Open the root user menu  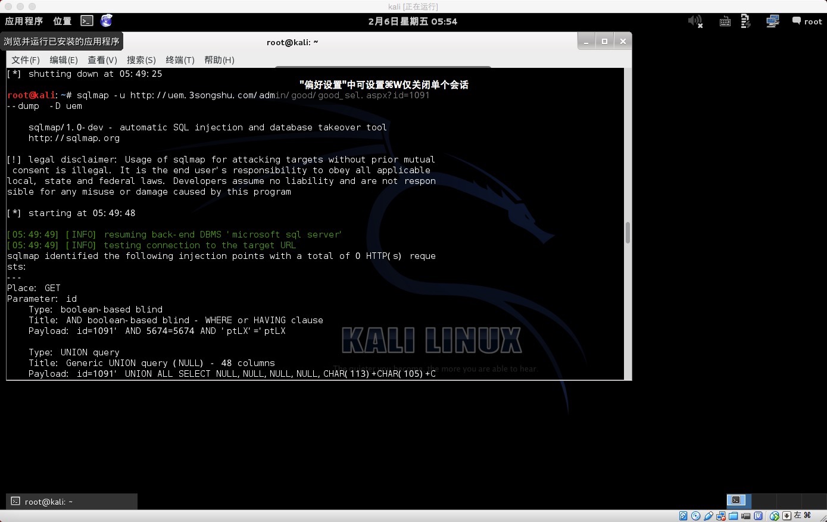click(813, 21)
